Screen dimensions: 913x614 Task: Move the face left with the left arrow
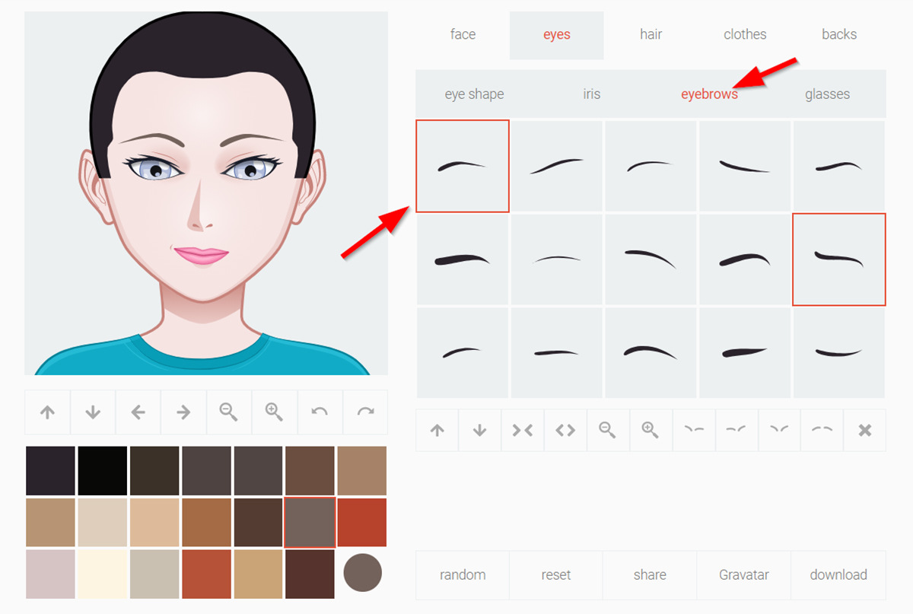138,412
